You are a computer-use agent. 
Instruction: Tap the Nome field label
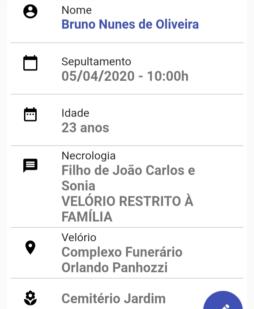click(x=77, y=10)
